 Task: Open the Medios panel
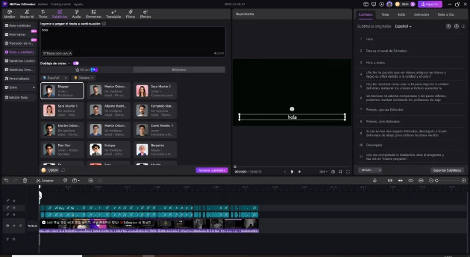coord(9,15)
